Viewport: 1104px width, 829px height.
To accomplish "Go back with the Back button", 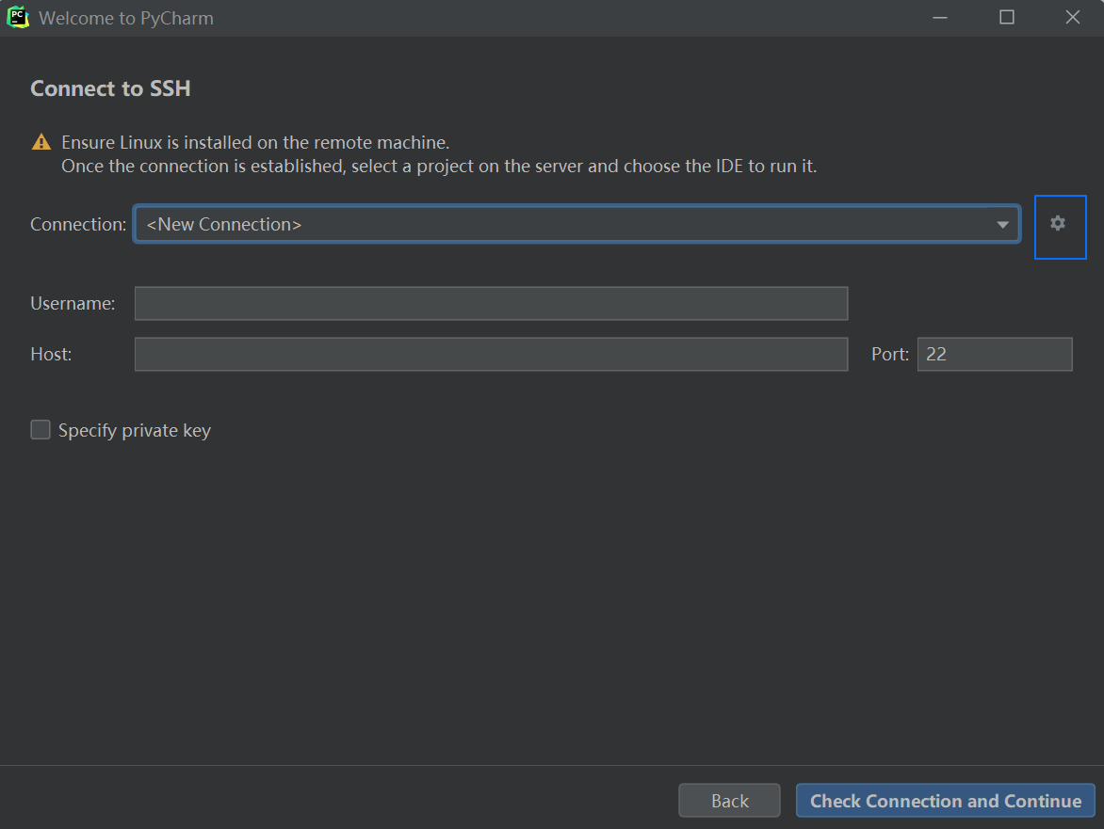I will coord(729,801).
